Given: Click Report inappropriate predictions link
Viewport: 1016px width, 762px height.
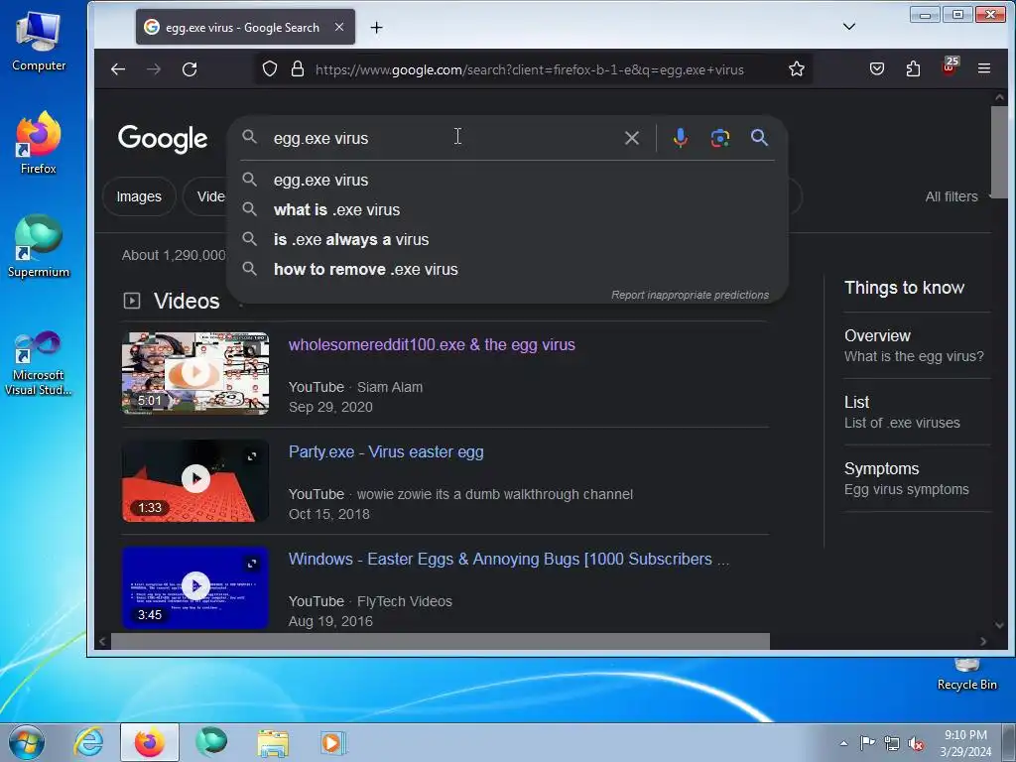Looking at the screenshot, I should pyautogui.click(x=691, y=295).
